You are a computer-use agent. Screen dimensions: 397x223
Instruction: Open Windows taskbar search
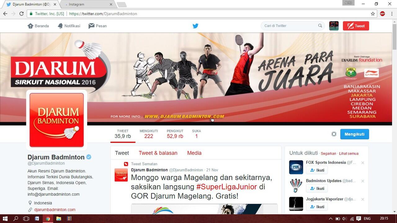16,218
